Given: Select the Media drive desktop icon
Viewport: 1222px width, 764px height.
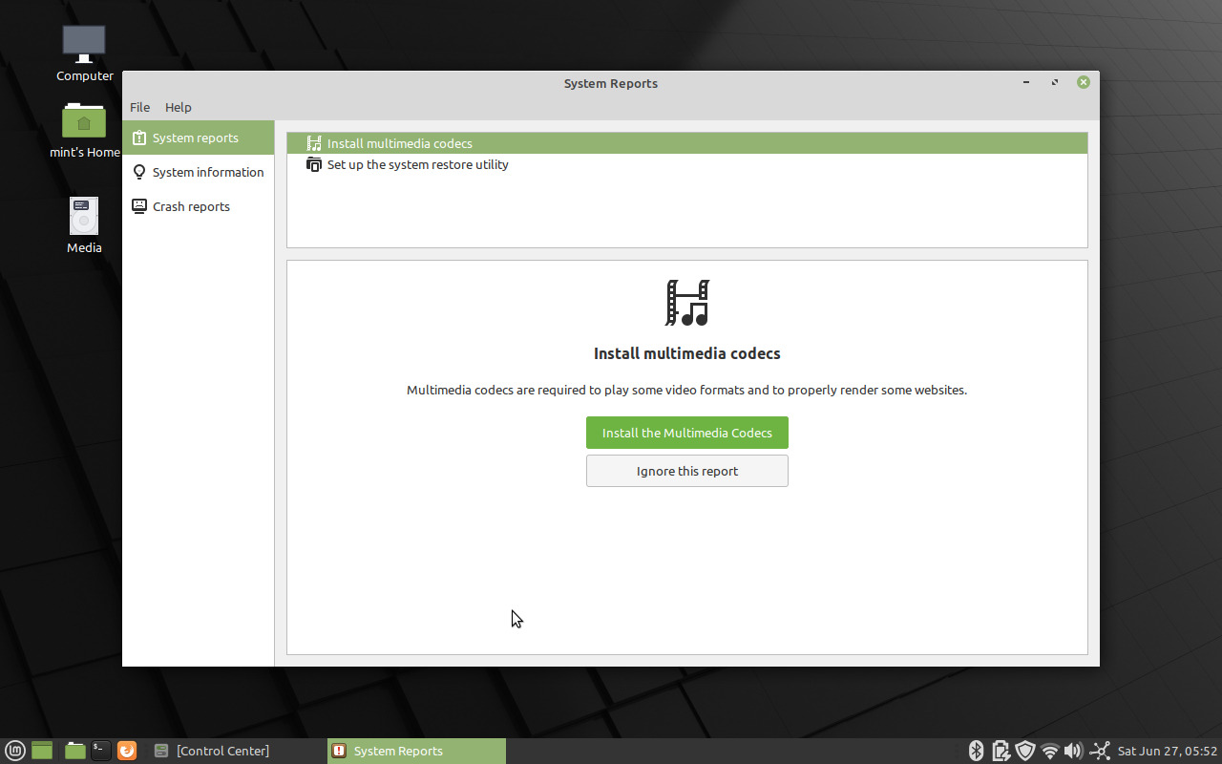Looking at the screenshot, I should tap(84, 225).
